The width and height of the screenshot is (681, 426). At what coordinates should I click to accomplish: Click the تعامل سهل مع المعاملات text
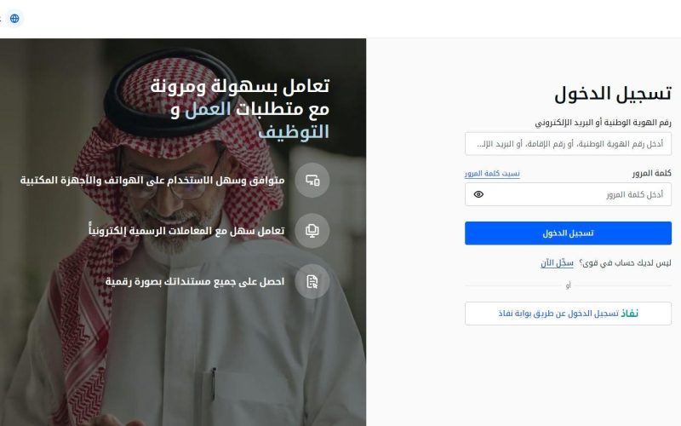coord(186,230)
